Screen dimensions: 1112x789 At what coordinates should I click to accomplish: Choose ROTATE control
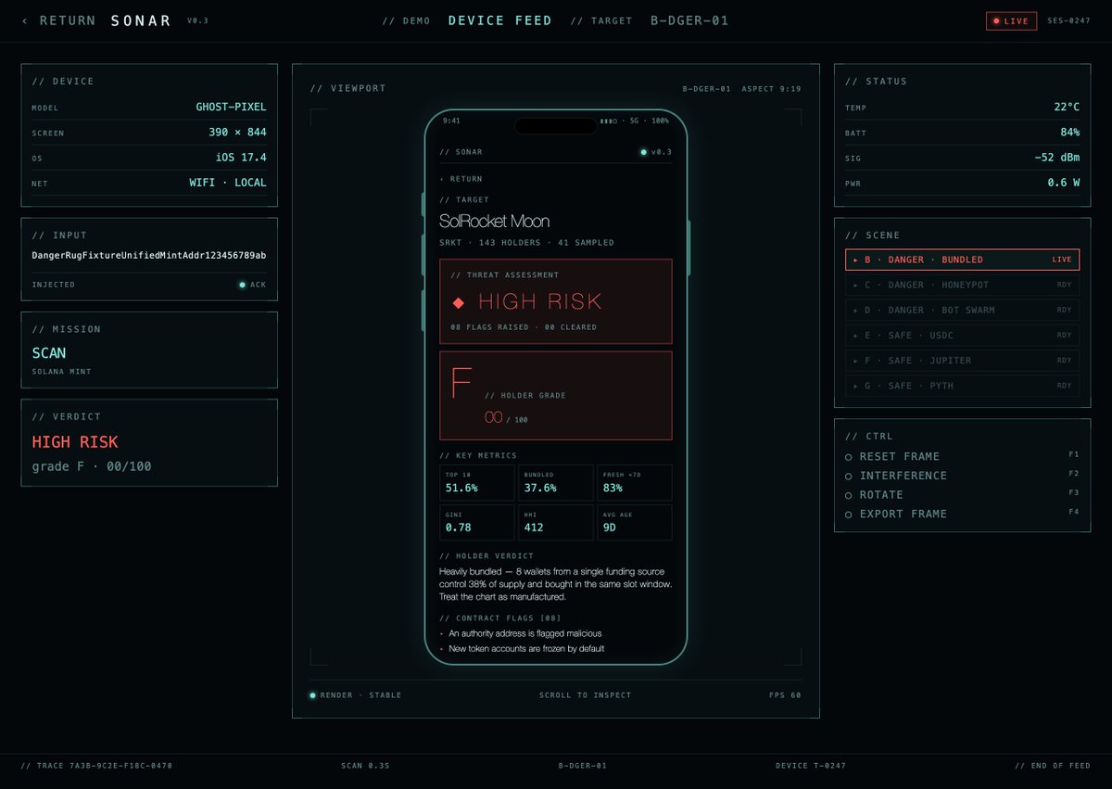(962, 495)
